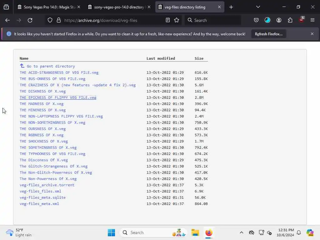Download veg-files_archive.torrent
Screen dimensions: 320x240
click(47, 185)
